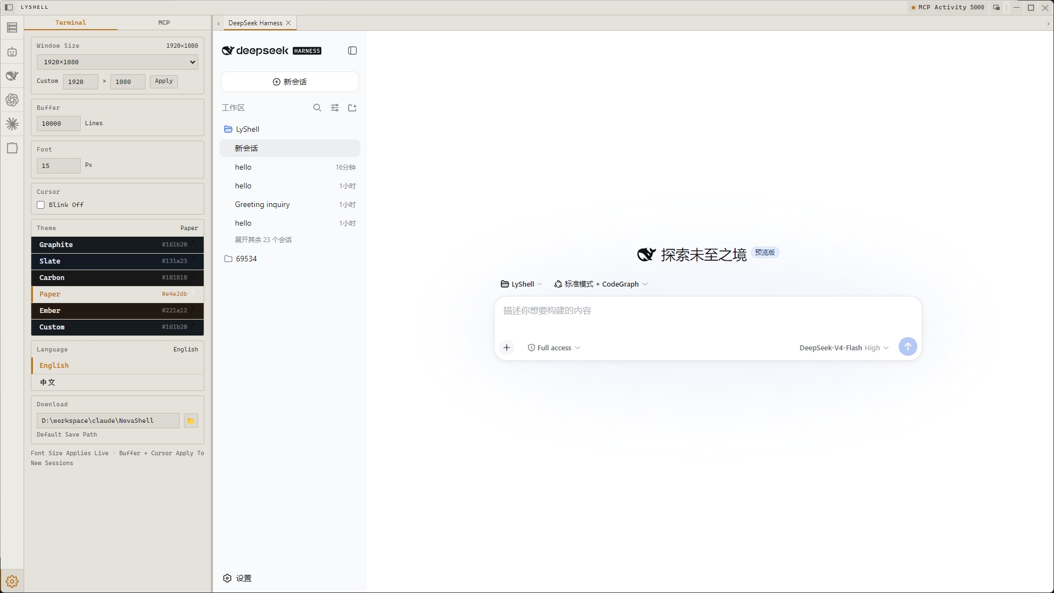
Task: Select the DeepSeek Harness tab
Action: (255, 23)
